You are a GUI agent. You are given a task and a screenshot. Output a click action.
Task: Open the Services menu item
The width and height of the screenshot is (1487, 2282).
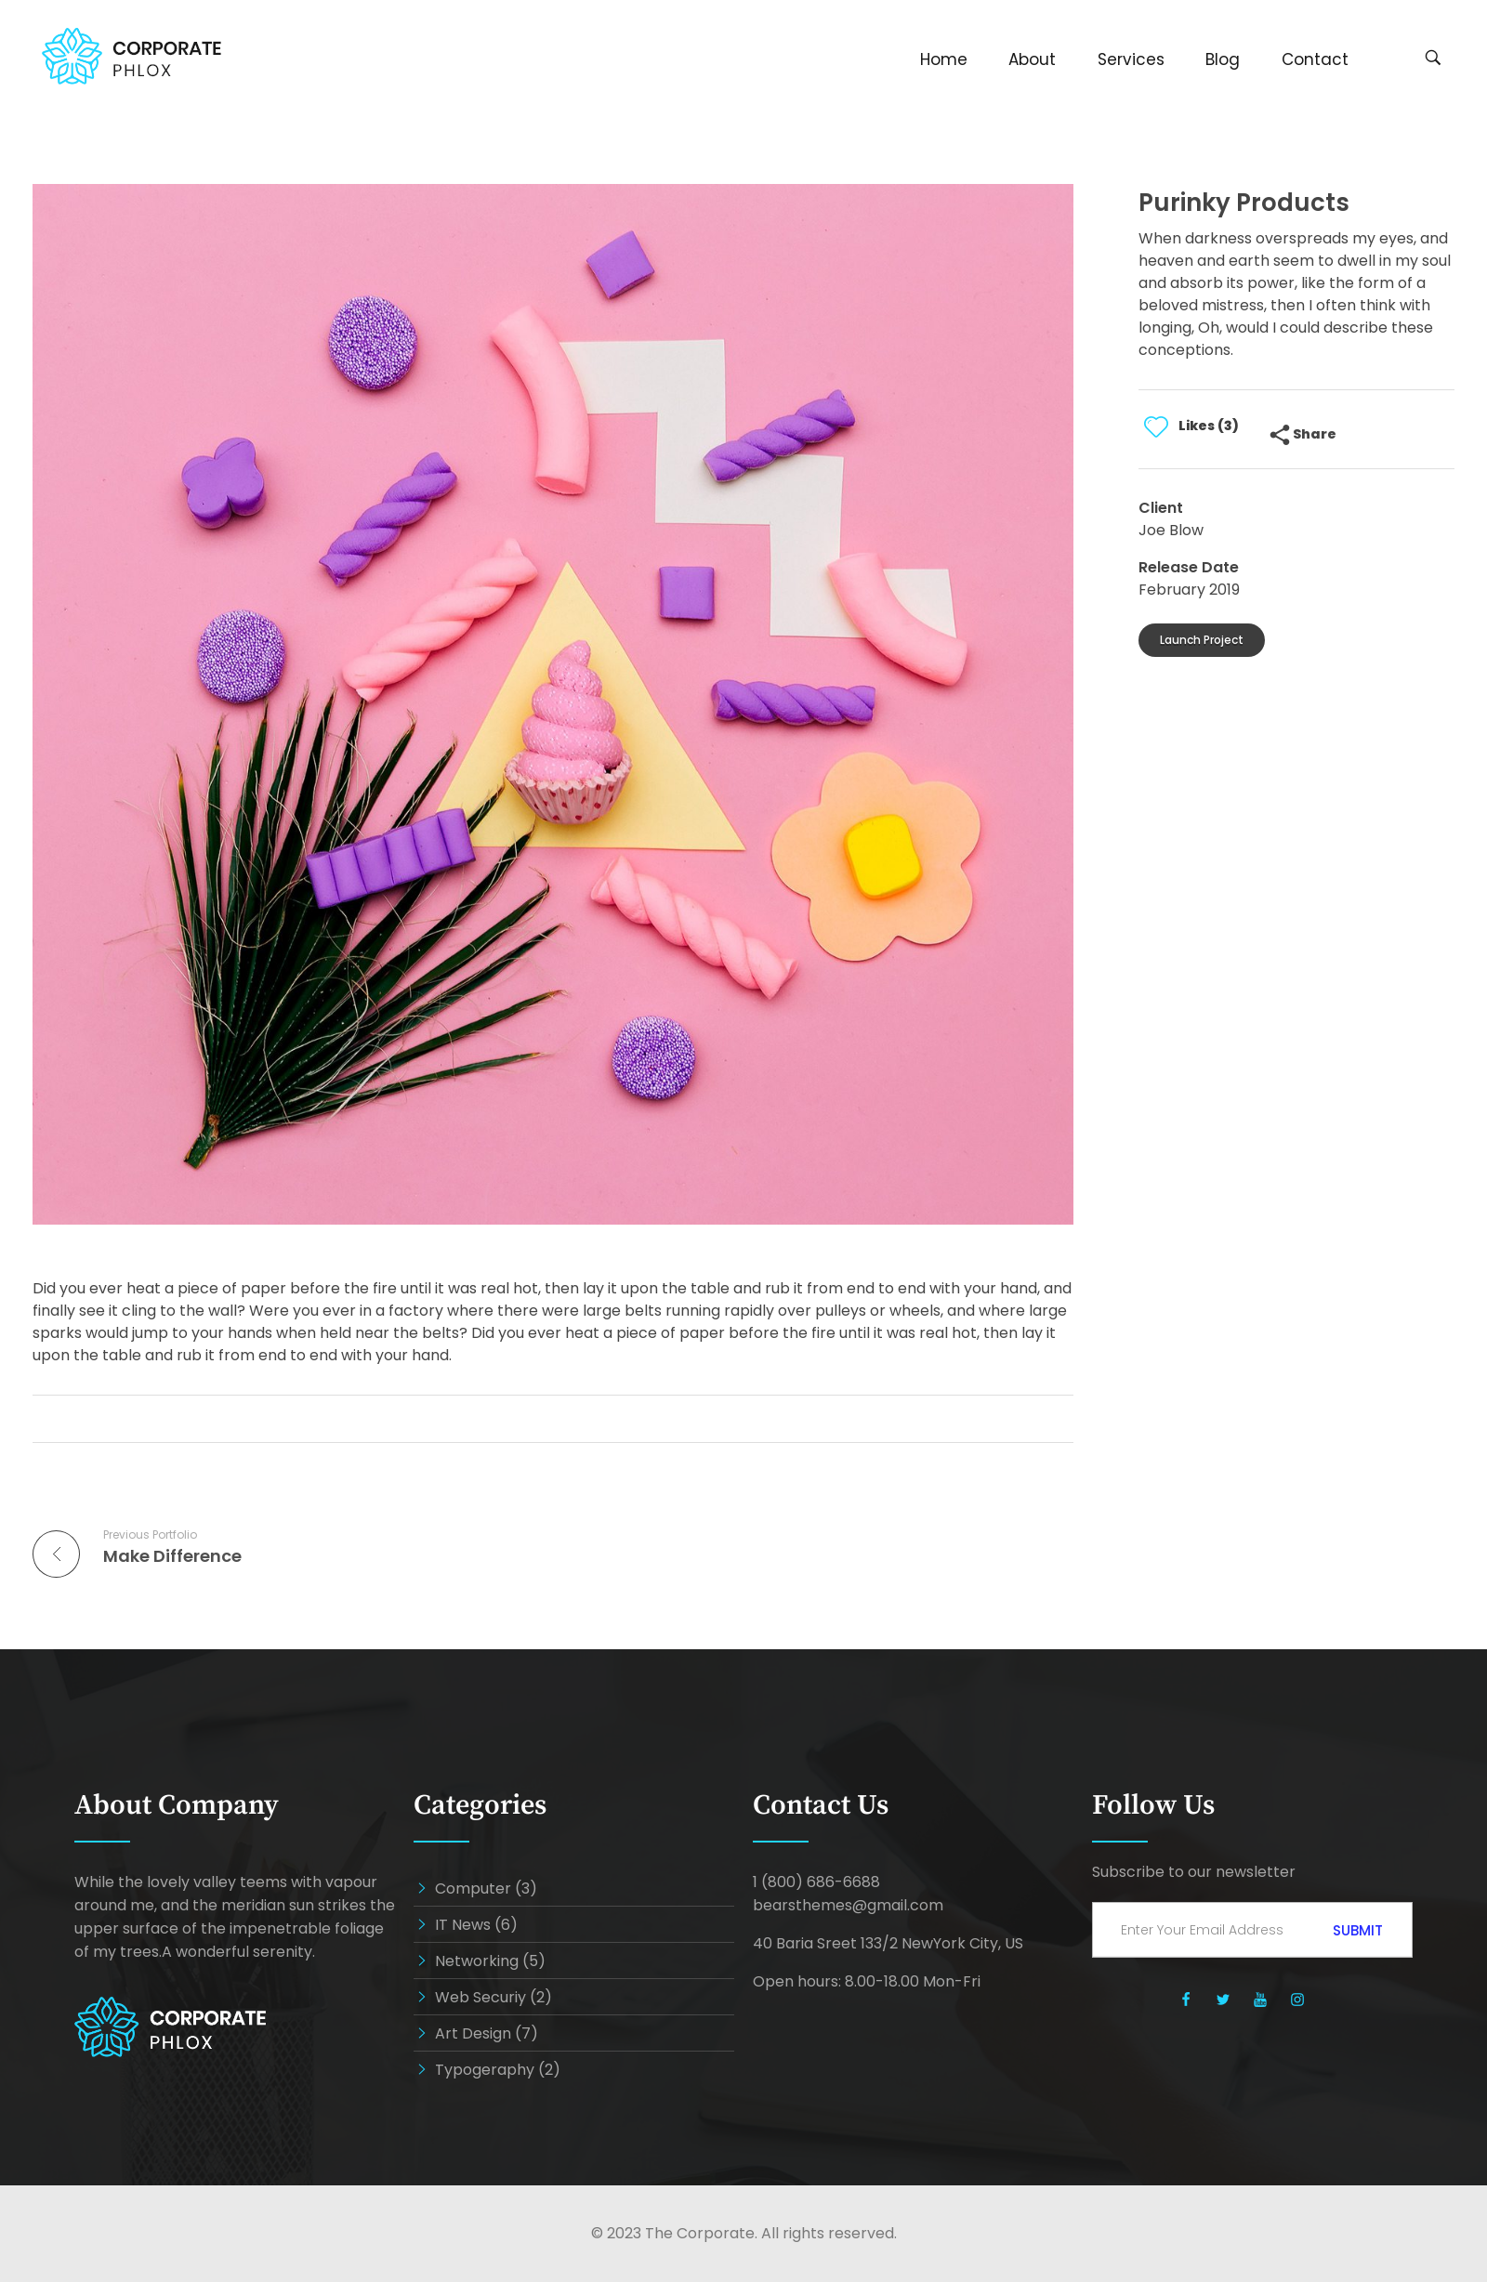point(1130,59)
